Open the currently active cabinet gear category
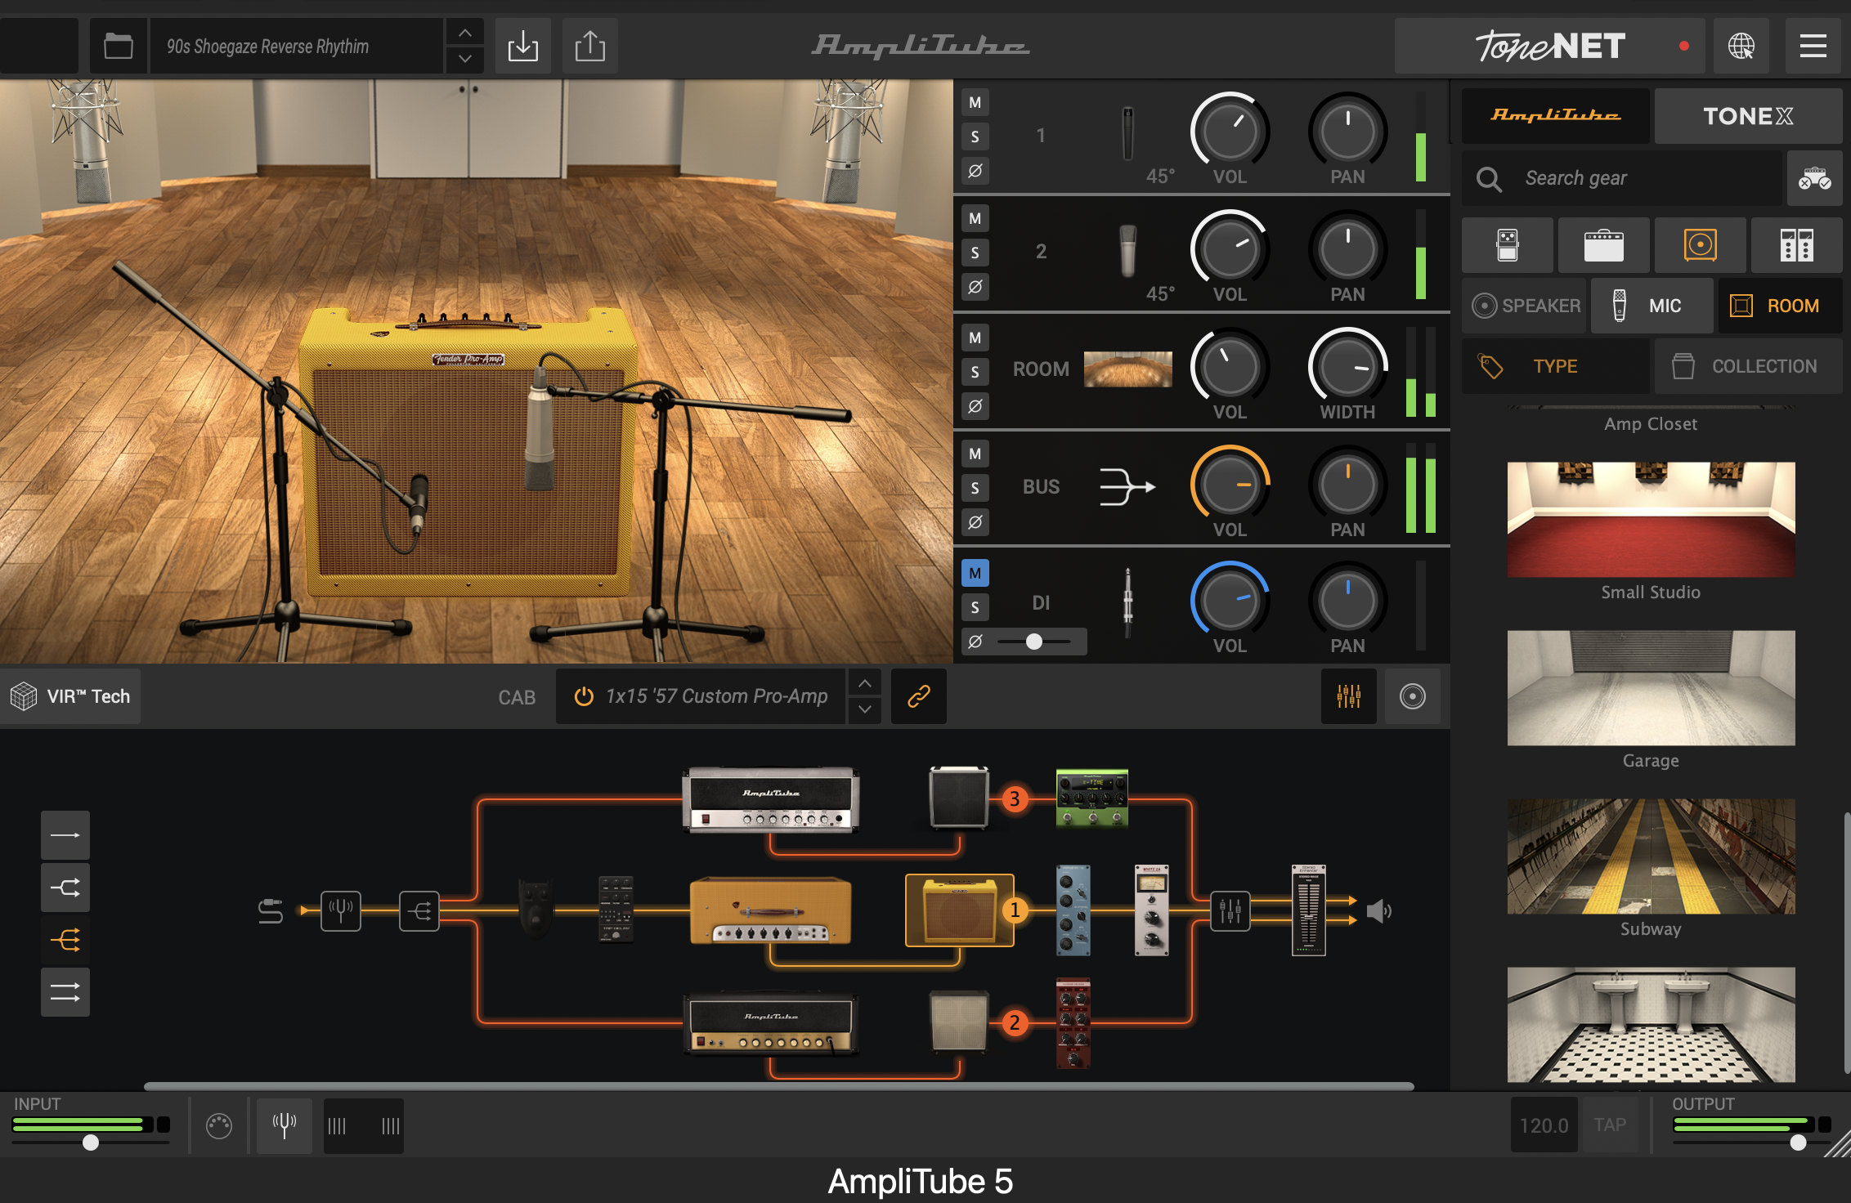 pos(1700,245)
